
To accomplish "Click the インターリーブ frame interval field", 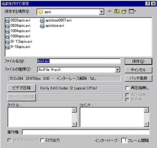I will click(x=124, y=141).
